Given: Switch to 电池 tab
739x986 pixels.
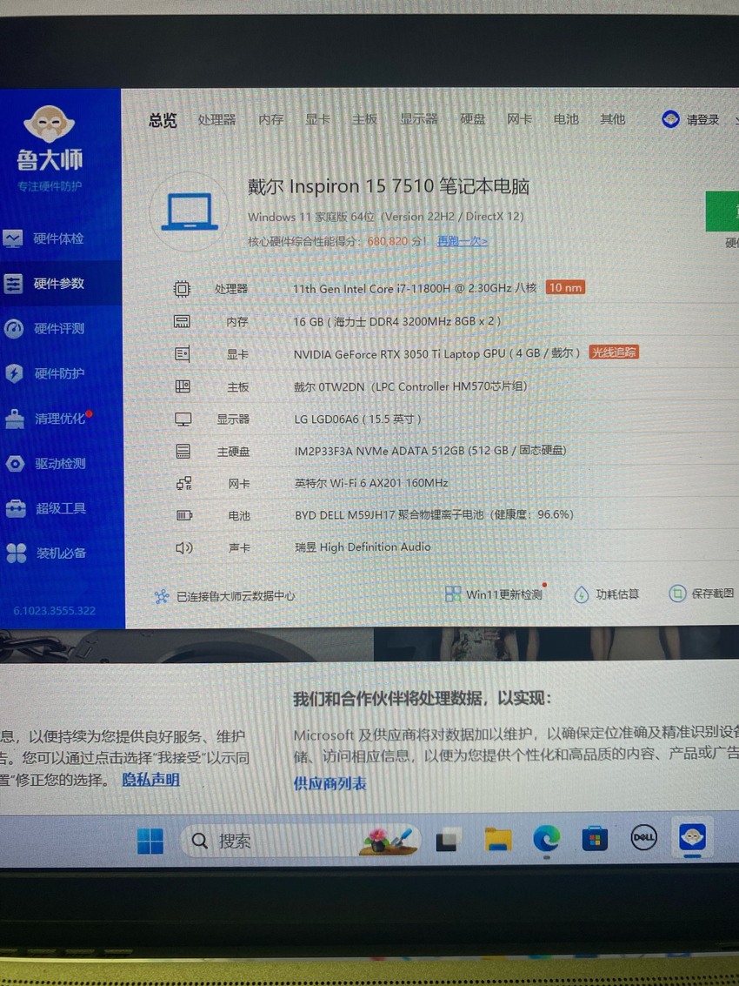Looking at the screenshot, I should click(566, 119).
